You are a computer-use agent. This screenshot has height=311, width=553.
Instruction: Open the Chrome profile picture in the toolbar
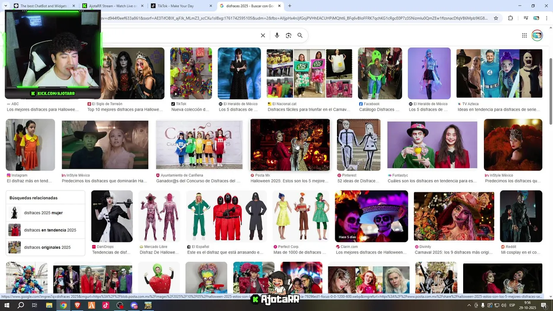pos(536,18)
